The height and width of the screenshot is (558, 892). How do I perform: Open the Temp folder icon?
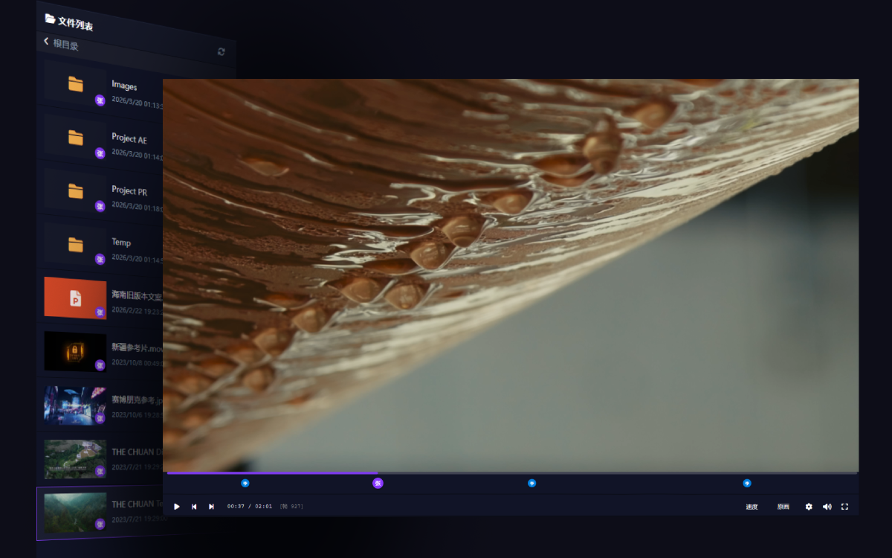[x=76, y=244]
